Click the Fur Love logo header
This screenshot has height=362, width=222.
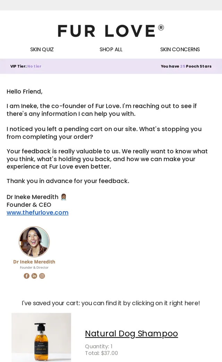point(111,31)
